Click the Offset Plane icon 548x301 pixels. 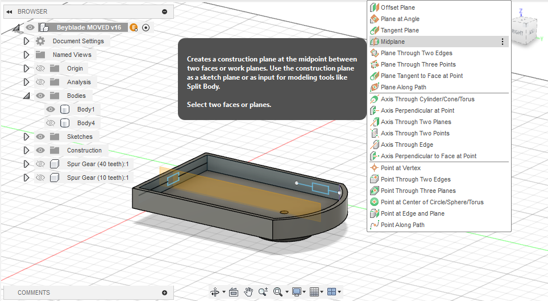click(374, 7)
